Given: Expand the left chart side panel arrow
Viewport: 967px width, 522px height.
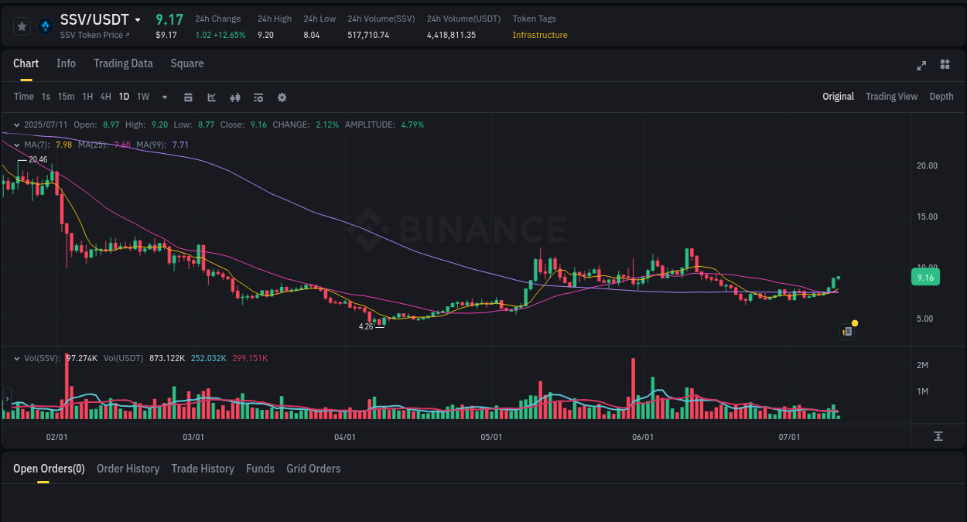Looking at the screenshot, I should (x=6, y=398).
